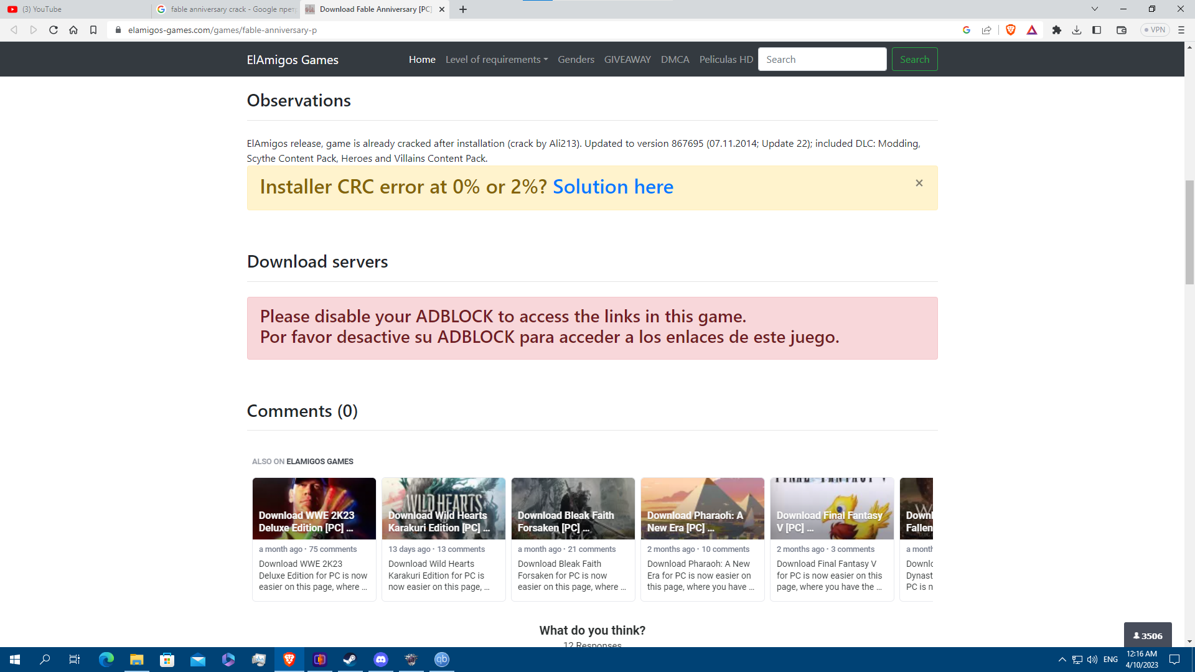Open the Brave Wallet icon
The width and height of the screenshot is (1195, 672).
coord(1120,29)
